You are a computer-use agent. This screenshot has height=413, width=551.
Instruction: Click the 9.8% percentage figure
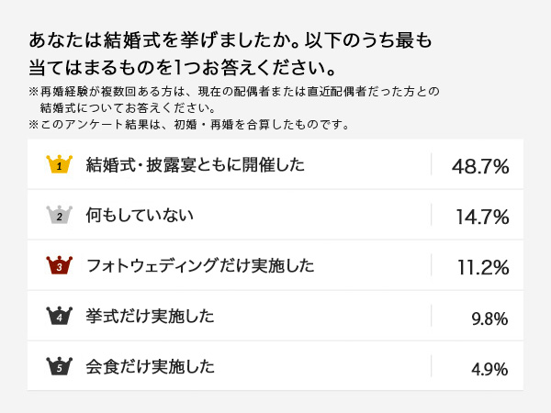click(489, 318)
